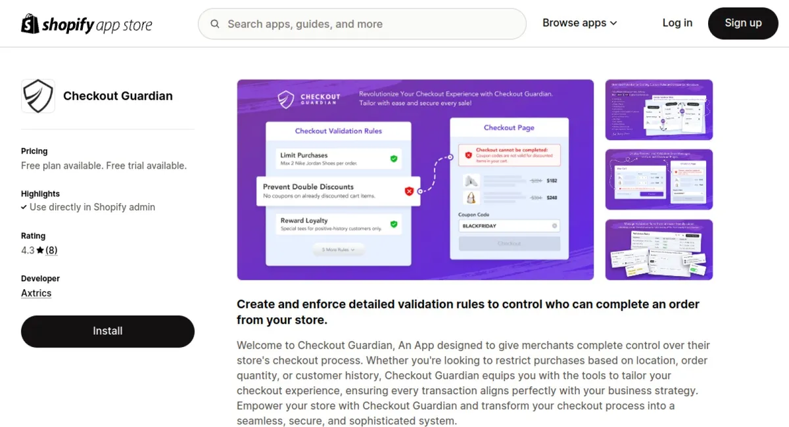The height and width of the screenshot is (427, 789).
Task: Open the first small screenshot thumbnail
Action: [659, 110]
